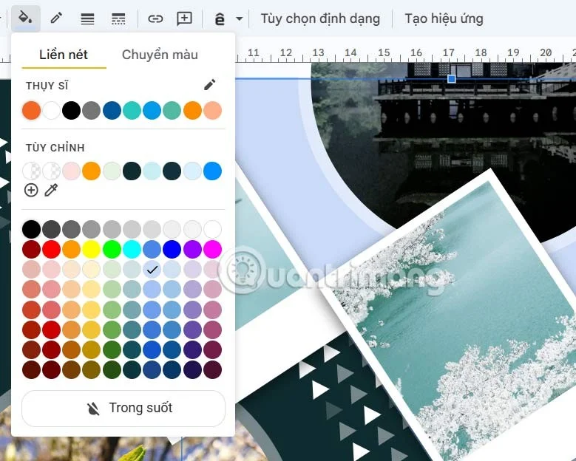Viewport: 576px width, 461px height.
Task: Open the border dash style icon
Action: point(118,18)
